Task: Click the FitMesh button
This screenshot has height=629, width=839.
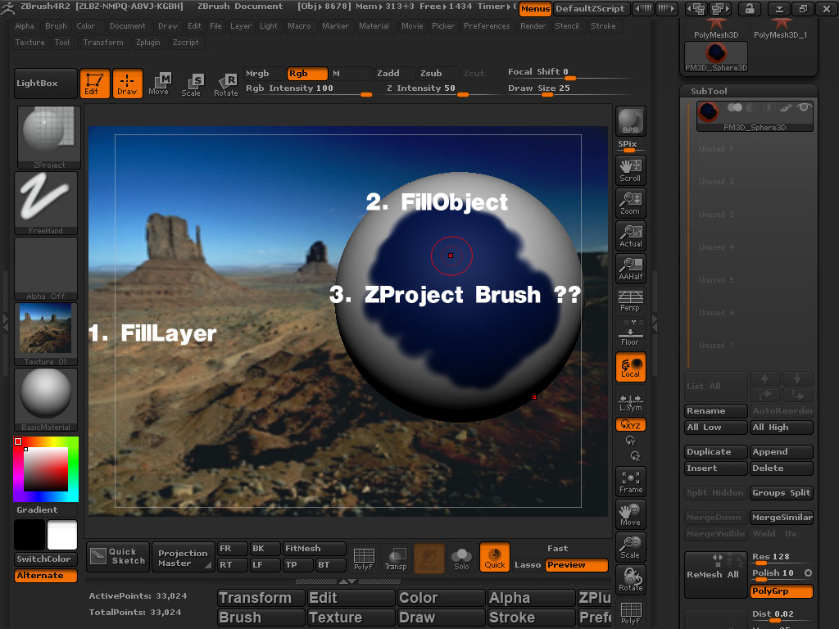Action: click(x=315, y=549)
